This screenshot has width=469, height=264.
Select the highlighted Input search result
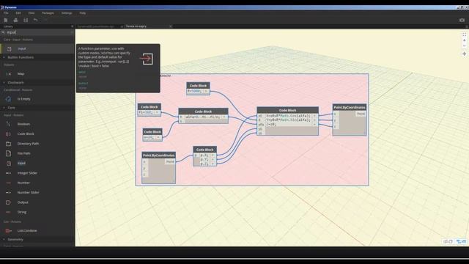point(37,48)
